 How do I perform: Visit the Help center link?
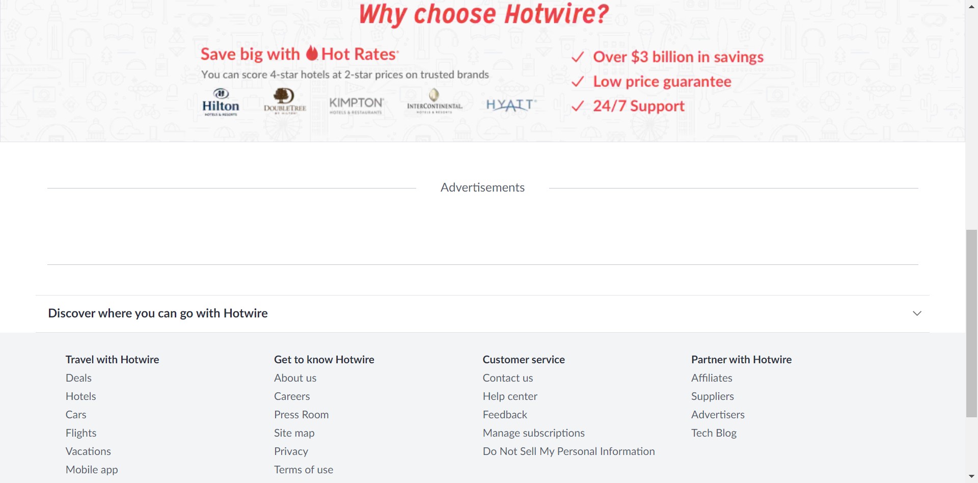(510, 396)
